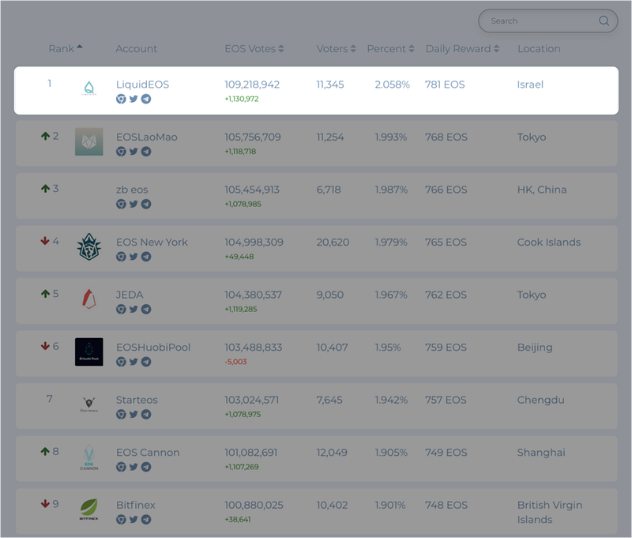This screenshot has width=632, height=538.
Task: Focus the Search input field
Action: pos(547,21)
